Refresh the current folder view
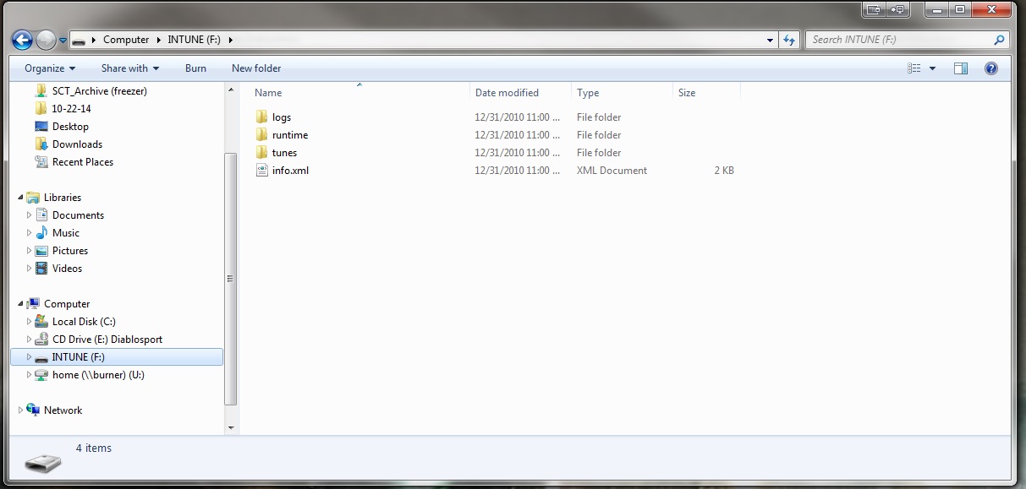1026x489 pixels. click(x=789, y=40)
